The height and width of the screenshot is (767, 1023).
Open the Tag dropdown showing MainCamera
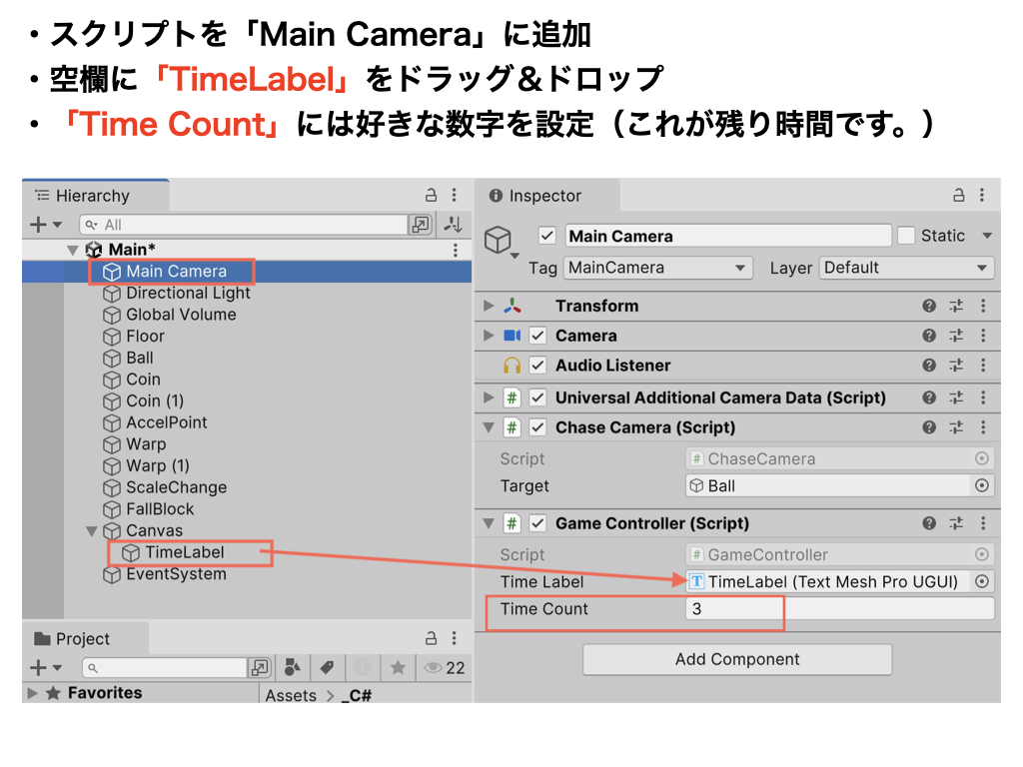point(657,268)
